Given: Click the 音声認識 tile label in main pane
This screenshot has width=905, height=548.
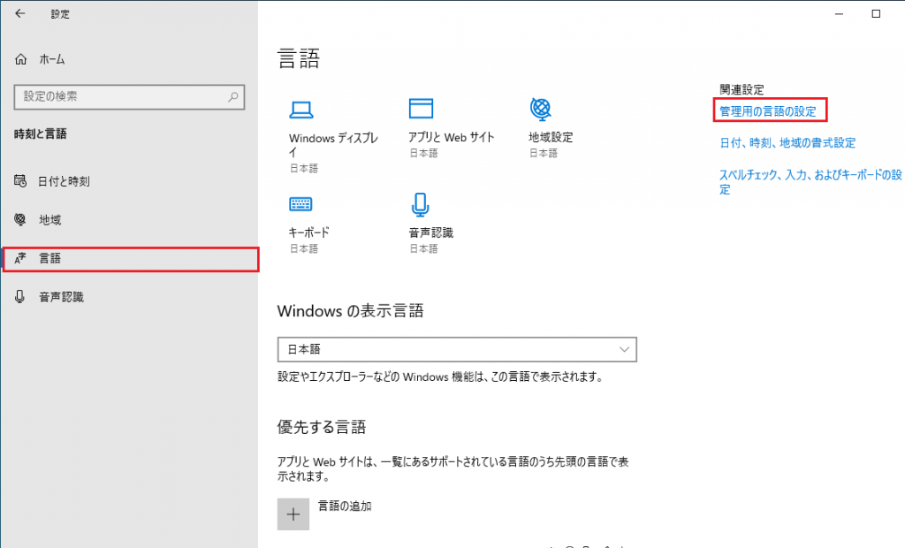Looking at the screenshot, I should 431,232.
